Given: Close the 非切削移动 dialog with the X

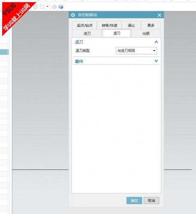Looking at the screenshot, I should click(160, 15).
